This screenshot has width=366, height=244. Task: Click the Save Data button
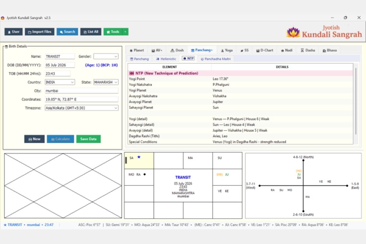point(88,139)
